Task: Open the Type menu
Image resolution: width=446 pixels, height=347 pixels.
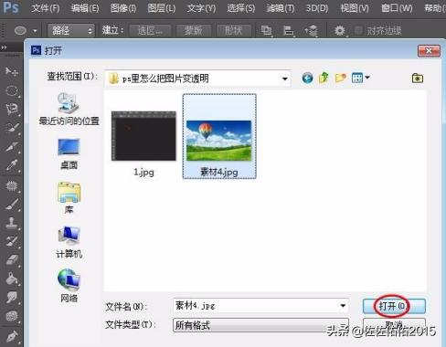Action: click(x=201, y=8)
